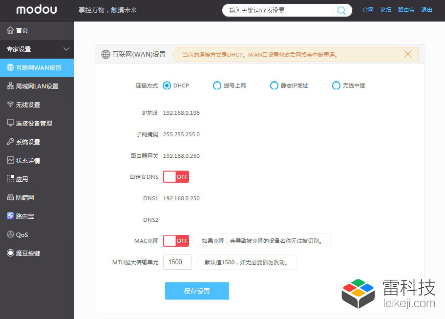Click the monitor icon for 连接设备管理
Screen dimensions: 445x319
(x=10, y=123)
